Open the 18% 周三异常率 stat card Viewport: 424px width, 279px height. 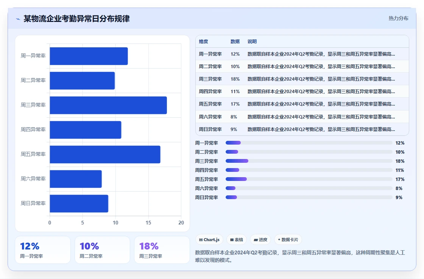click(162, 250)
